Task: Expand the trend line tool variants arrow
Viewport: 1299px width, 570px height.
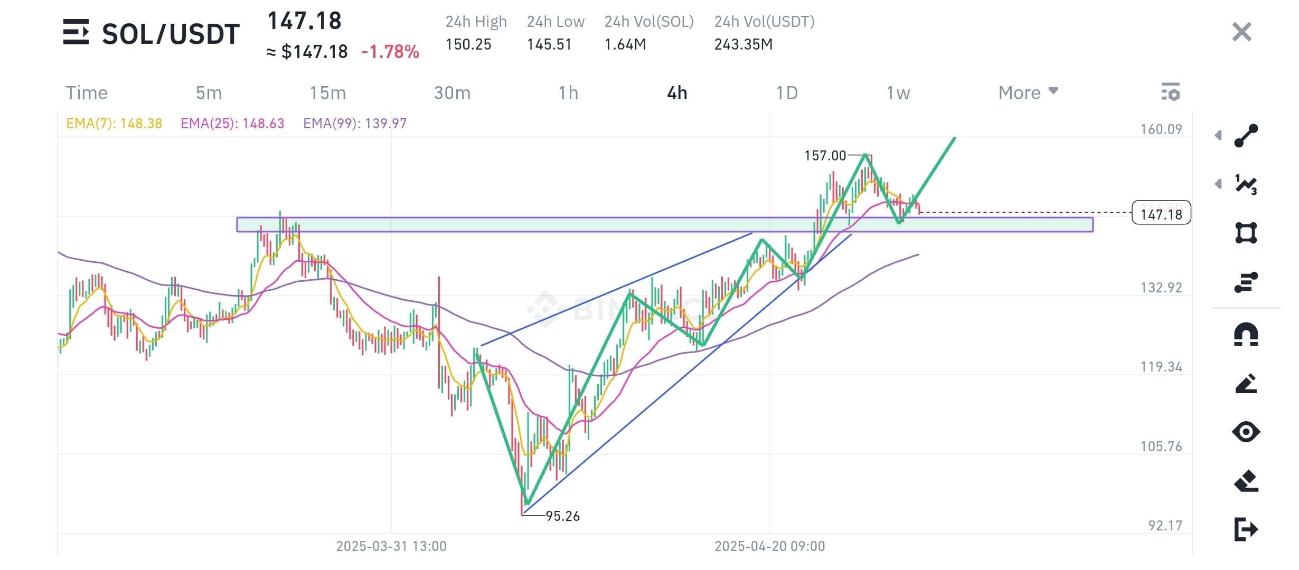Action: click(x=1218, y=136)
